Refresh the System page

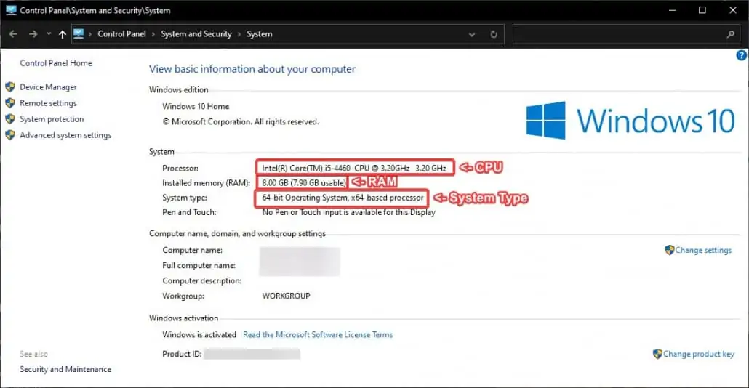pyautogui.click(x=494, y=34)
